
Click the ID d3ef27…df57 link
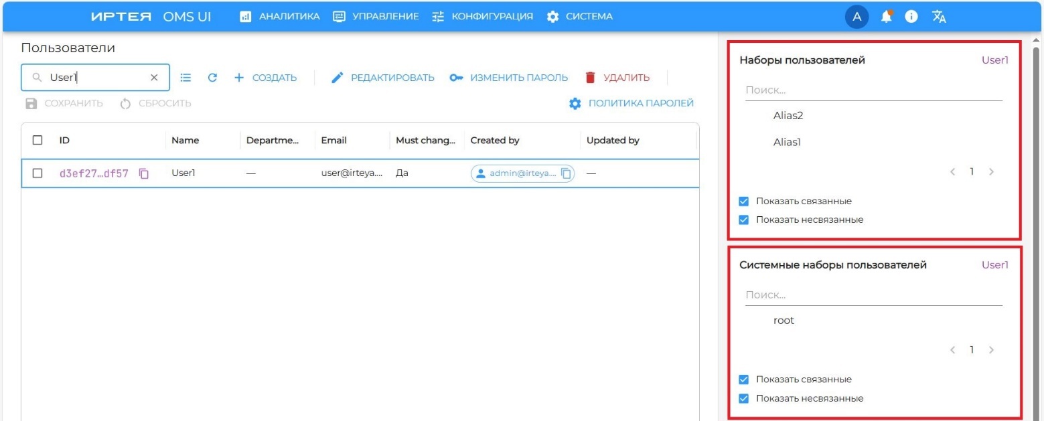(94, 173)
